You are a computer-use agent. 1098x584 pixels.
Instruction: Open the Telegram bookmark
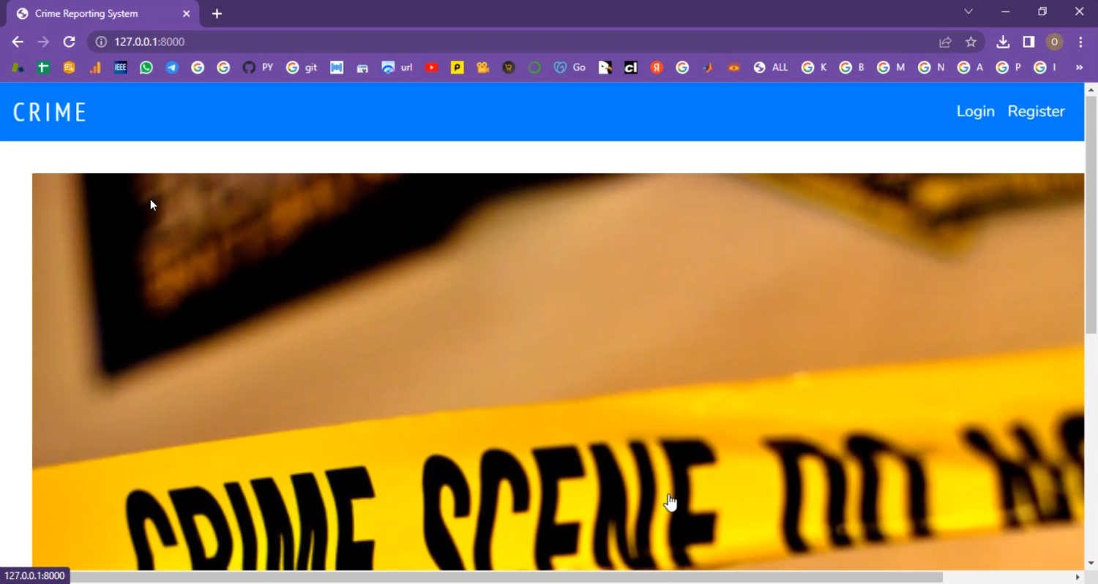tap(172, 68)
